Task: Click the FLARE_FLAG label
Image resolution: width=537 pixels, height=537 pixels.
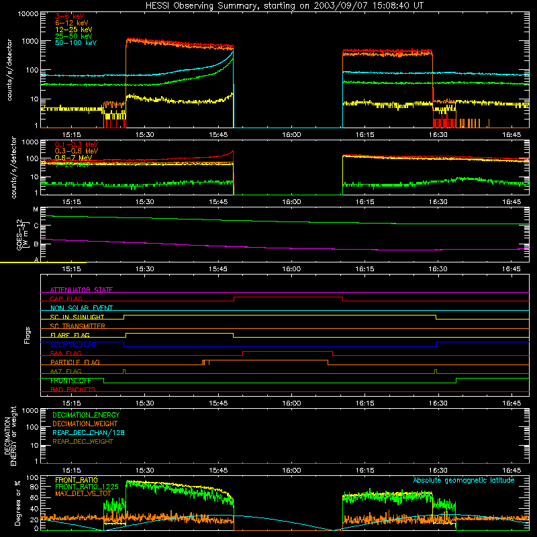Action: coord(70,335)
